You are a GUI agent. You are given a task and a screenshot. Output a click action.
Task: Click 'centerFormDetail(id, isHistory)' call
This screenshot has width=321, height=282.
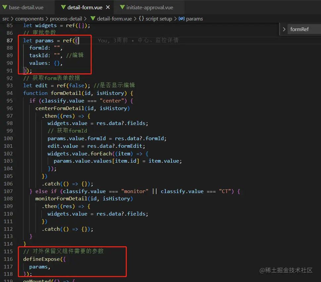click(82, 108)
